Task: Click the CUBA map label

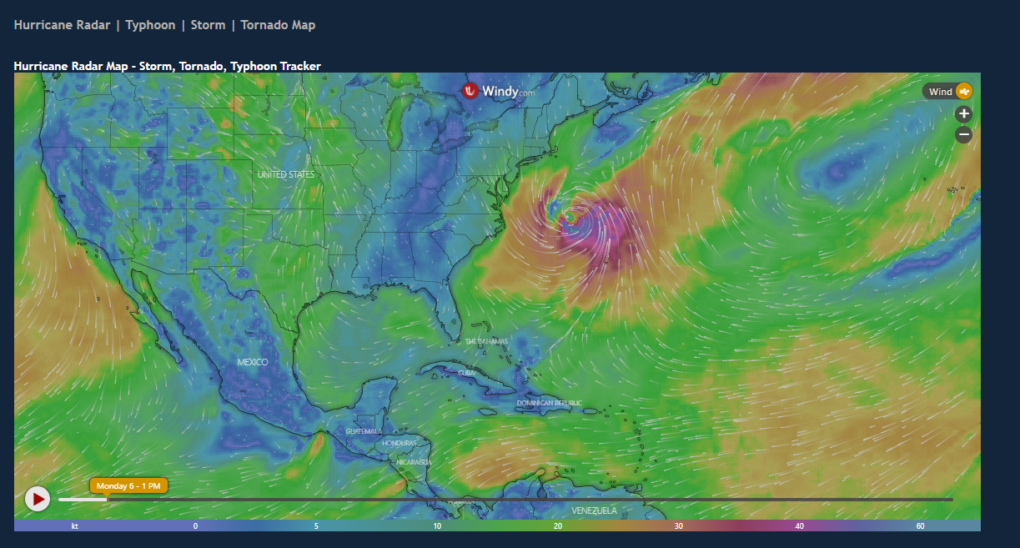Action: click(466, 373)
